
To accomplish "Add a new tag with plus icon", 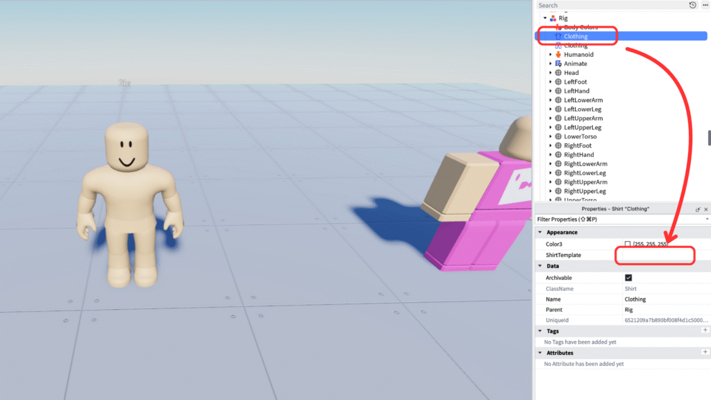I will click(705, 331).
